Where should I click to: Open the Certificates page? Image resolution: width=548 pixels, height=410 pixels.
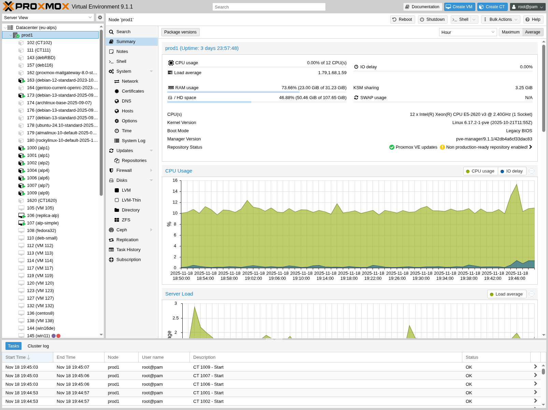pyautogui.click(x=133, y=91)
